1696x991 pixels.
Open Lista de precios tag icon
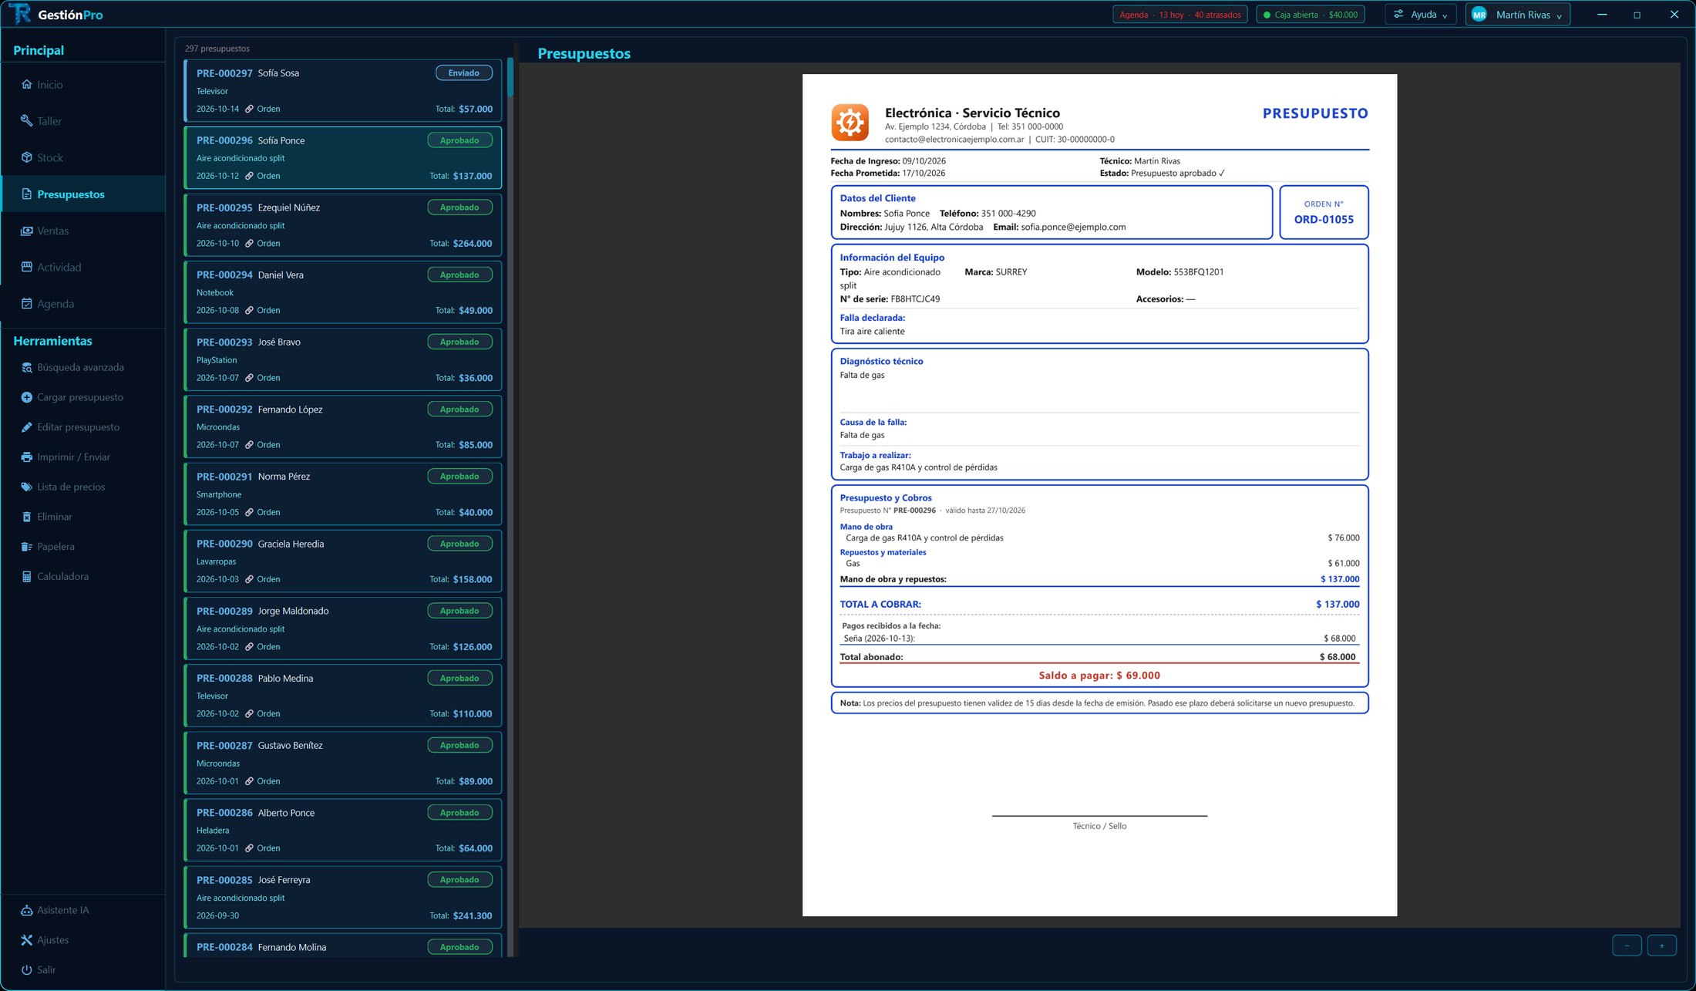(x=26, y=487)
